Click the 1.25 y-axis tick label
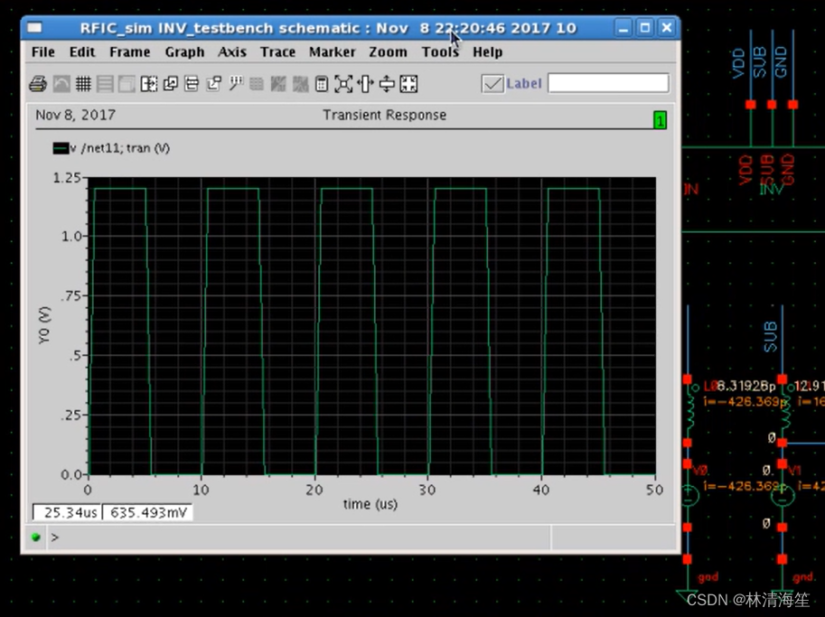The width and height of the screenshot is (825, 617). pyautogui.click(x=66, y=178)
